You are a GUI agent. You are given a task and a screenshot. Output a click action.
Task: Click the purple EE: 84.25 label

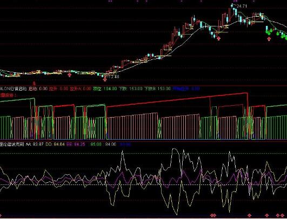76,145
